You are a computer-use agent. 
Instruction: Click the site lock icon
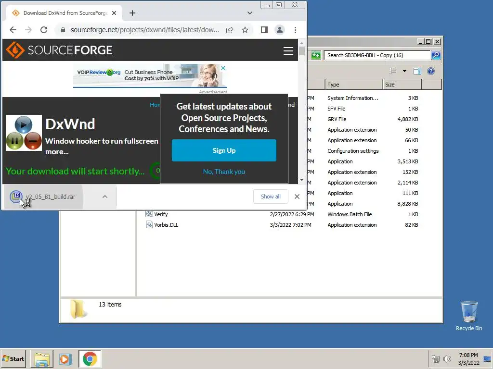[63, 30]
